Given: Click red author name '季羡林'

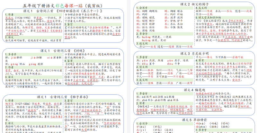Looking at the screenshot, I should [x=208, y=64].
